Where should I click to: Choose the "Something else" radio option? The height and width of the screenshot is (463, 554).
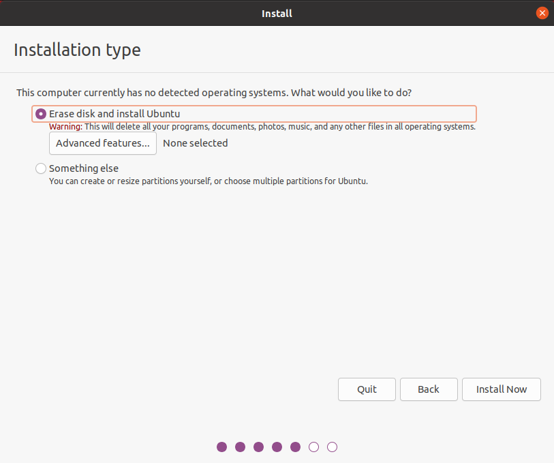click(x=41, y=168)
